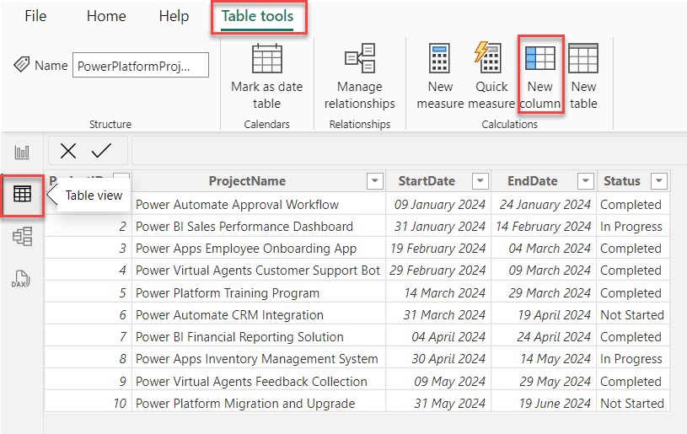
Task: Click cell Power Virtual Agents Feedback Collection
Action: point(259,381)
